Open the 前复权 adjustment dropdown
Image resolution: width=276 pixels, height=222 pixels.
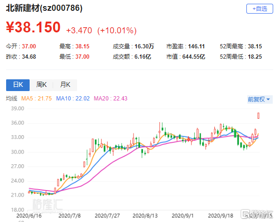point(260,100)
